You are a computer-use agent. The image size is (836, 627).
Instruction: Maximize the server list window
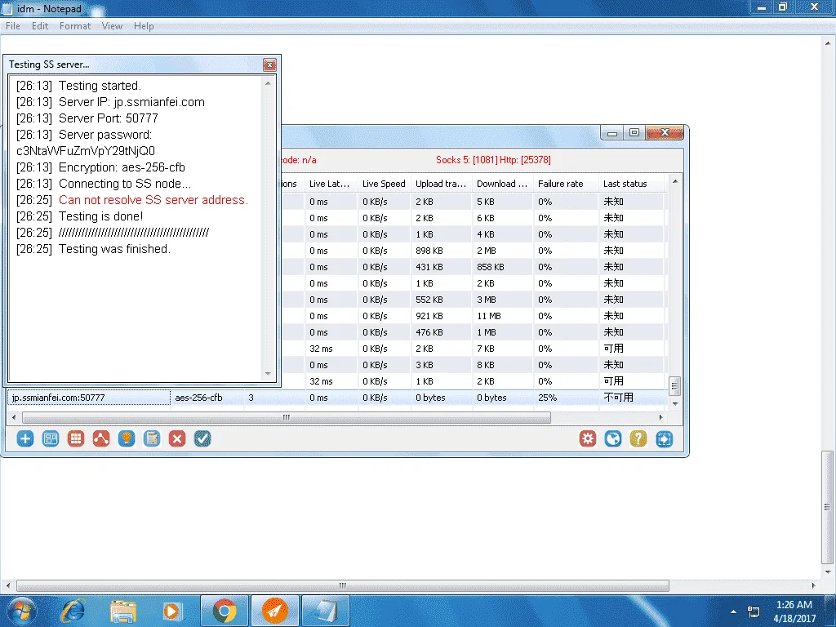point(634,132)
